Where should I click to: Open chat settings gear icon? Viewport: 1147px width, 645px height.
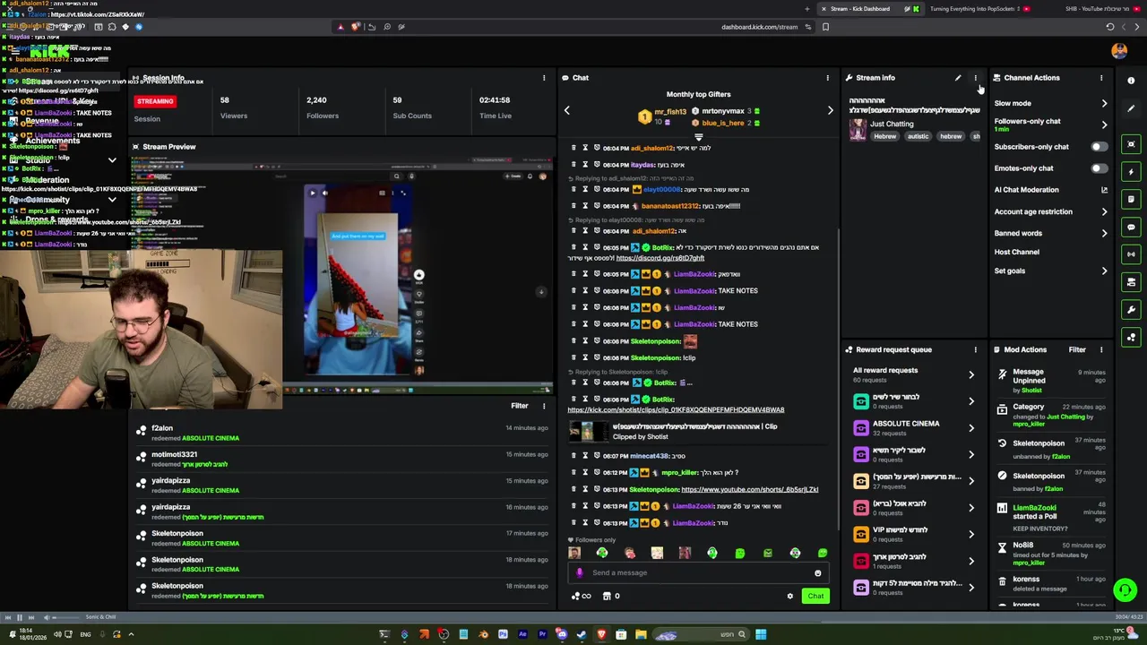[789, 596]
